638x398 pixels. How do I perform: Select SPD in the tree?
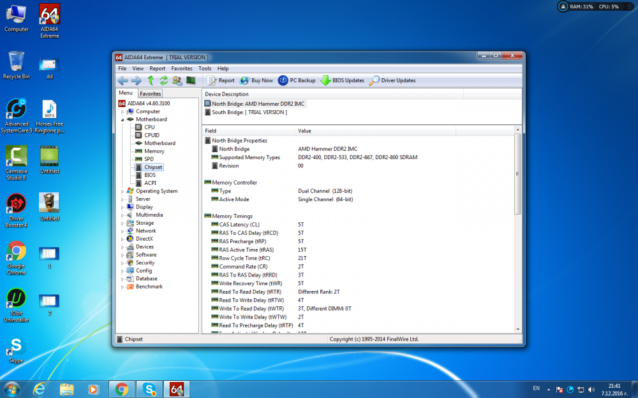[x=149, y=159]
